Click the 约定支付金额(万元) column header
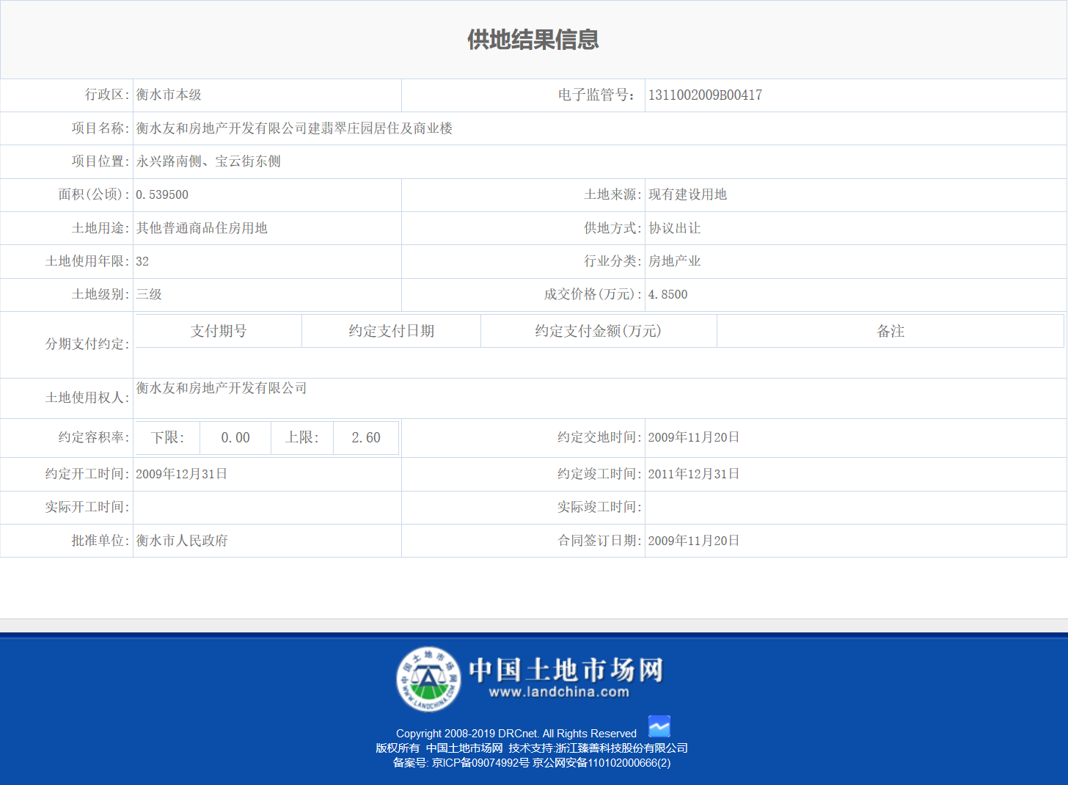This screenshot has width=1068, height=785. coord(599,331)
